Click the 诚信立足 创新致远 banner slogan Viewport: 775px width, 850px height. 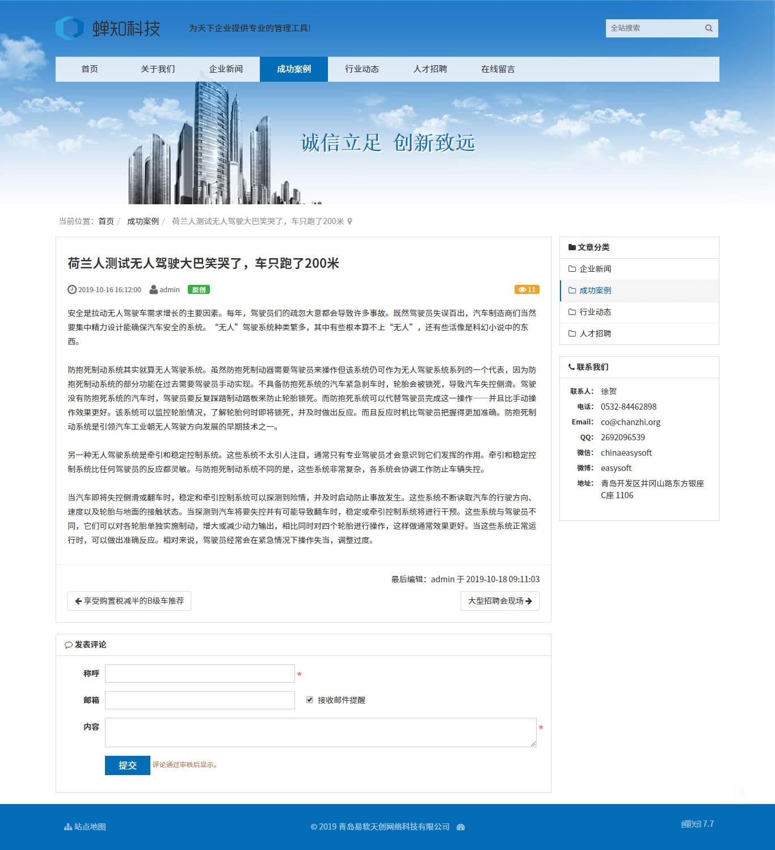[387, 143]
